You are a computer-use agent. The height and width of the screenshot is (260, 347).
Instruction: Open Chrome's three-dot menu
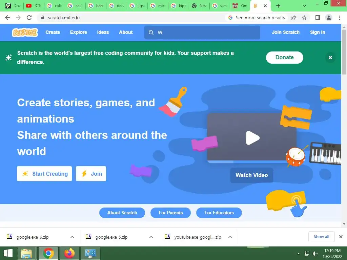[340, 18]
